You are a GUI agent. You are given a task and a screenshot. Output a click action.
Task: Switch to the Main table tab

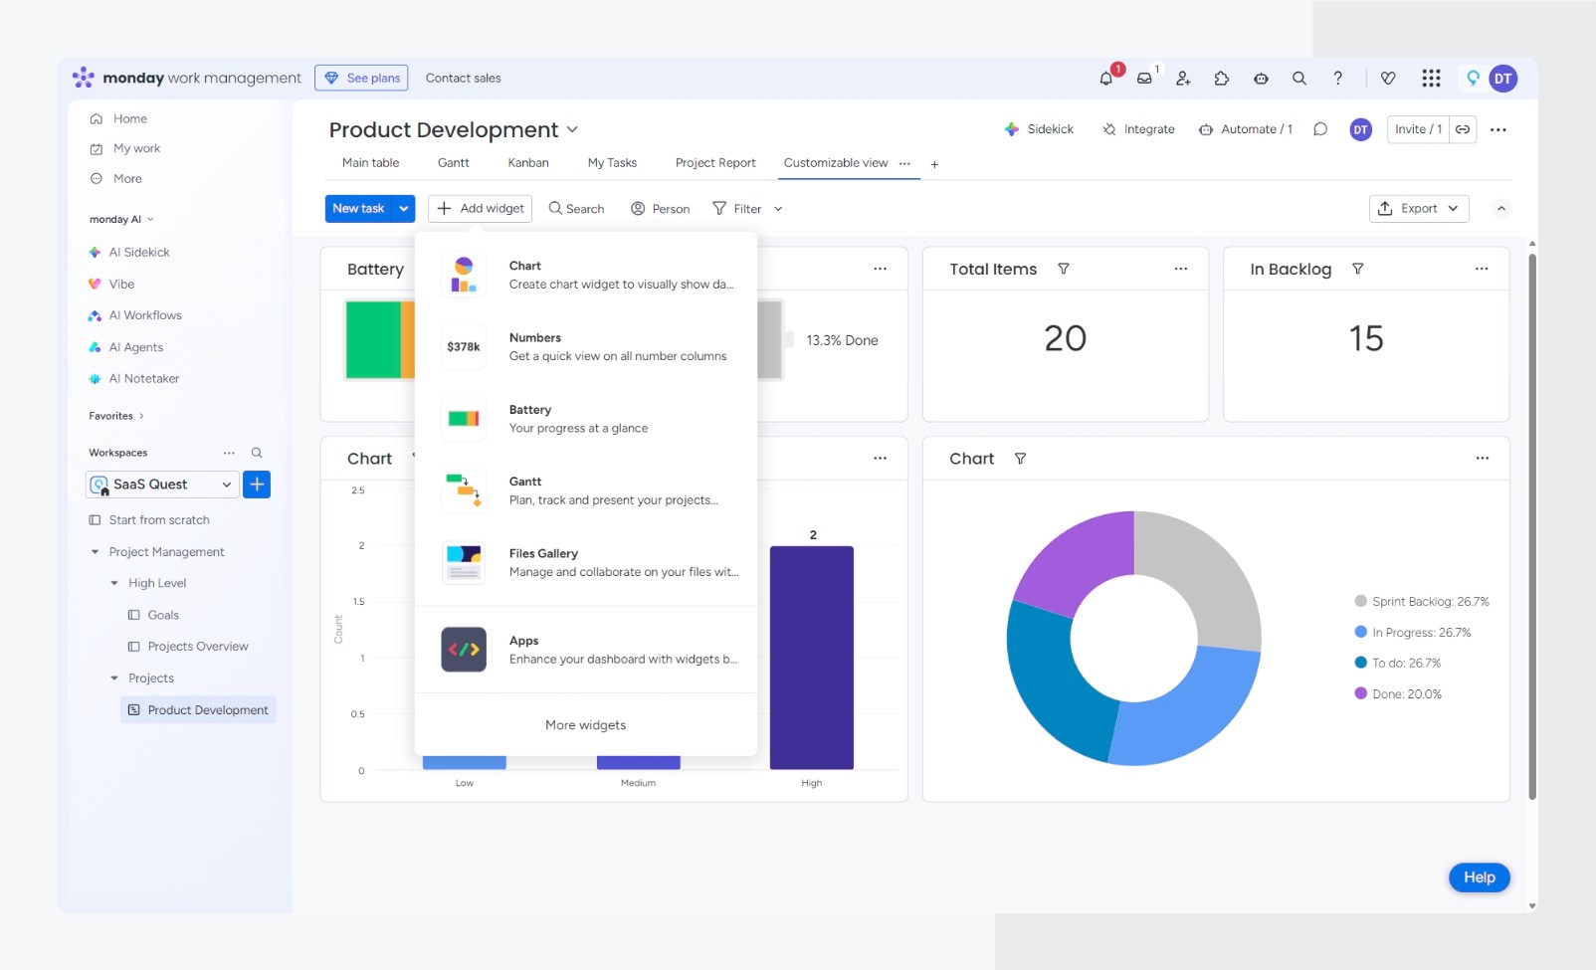click(x=371, y=163)
